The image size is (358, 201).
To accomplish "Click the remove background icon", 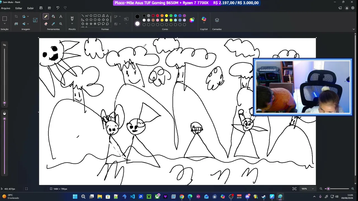I will coord(16,24).
